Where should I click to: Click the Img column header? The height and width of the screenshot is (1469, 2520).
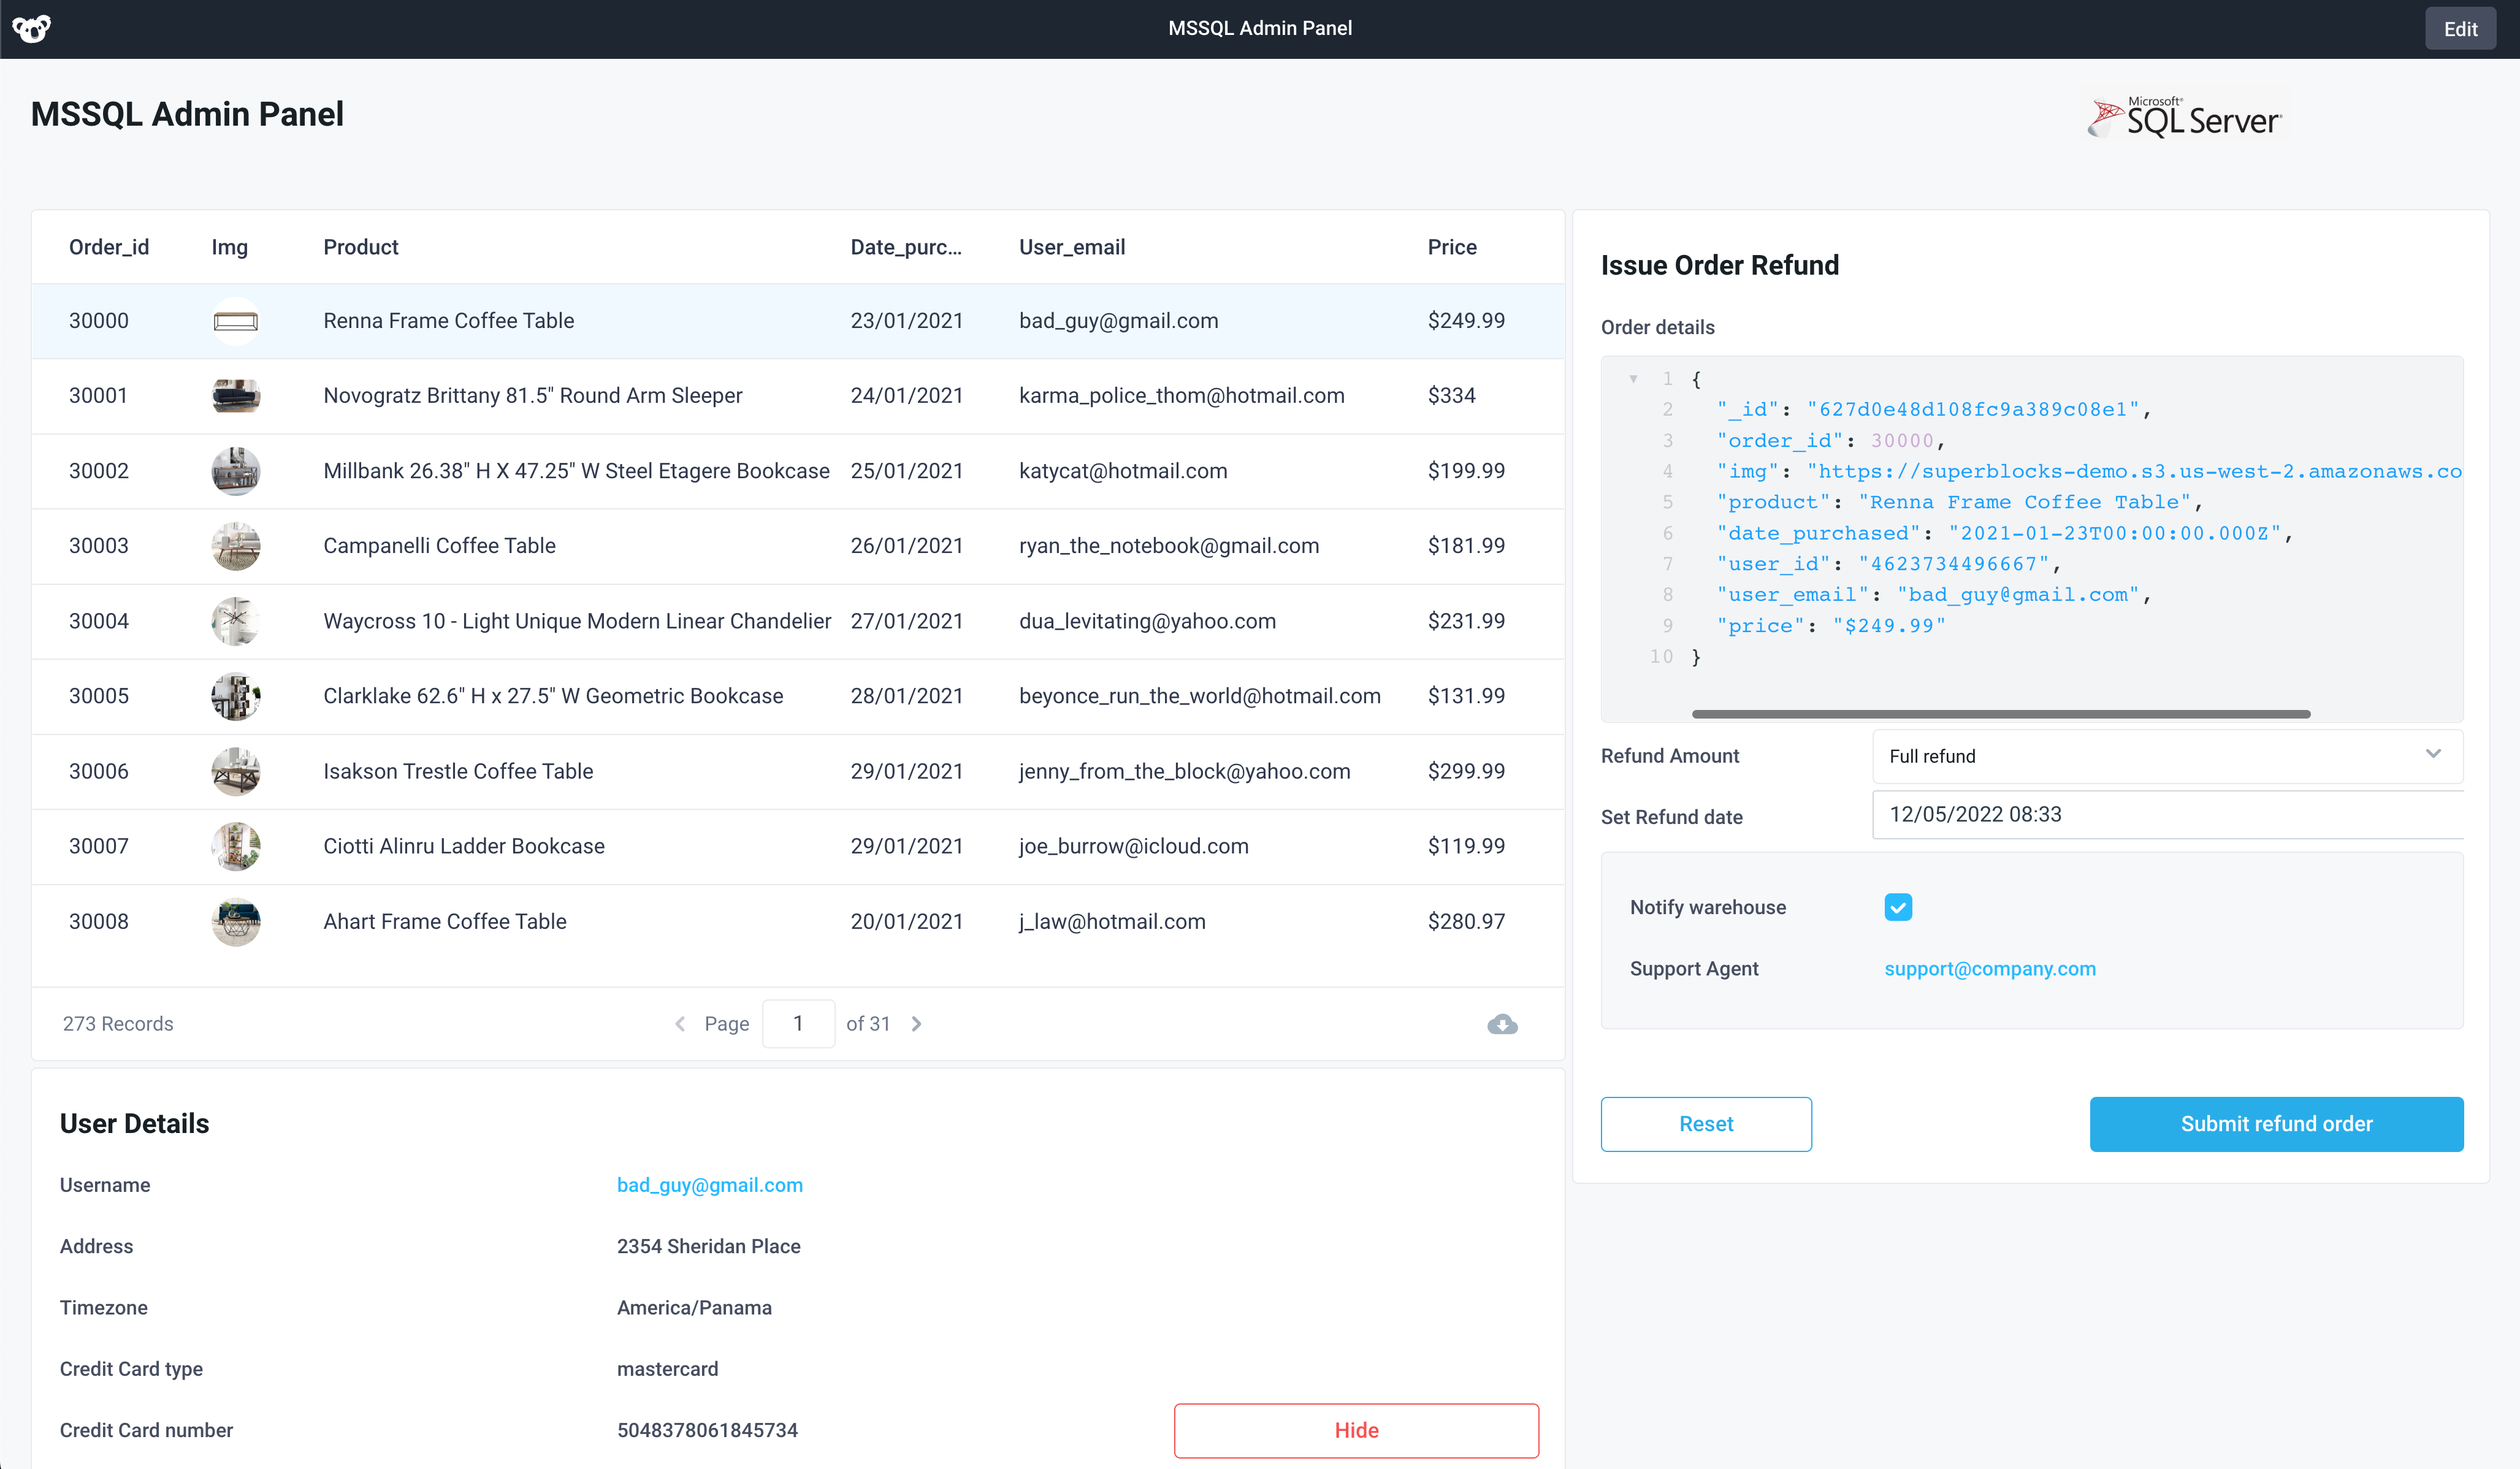[229, 247]
